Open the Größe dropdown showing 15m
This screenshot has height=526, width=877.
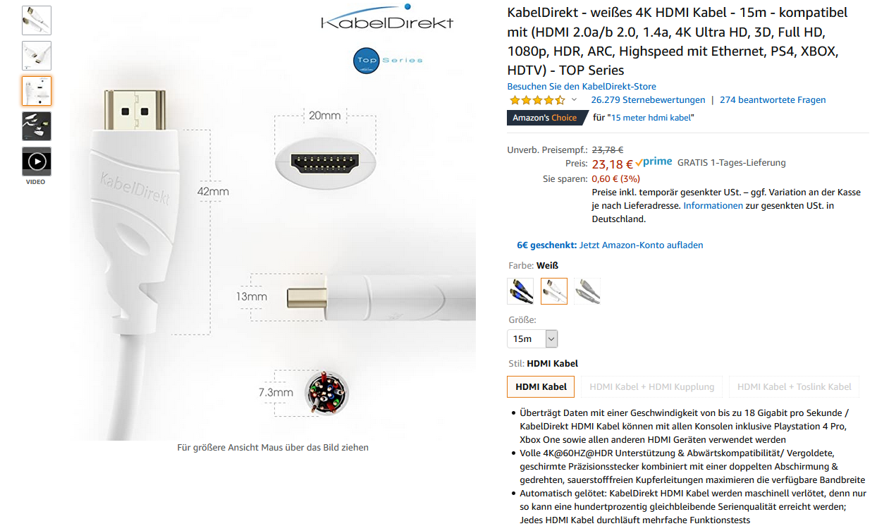(532, 338)
